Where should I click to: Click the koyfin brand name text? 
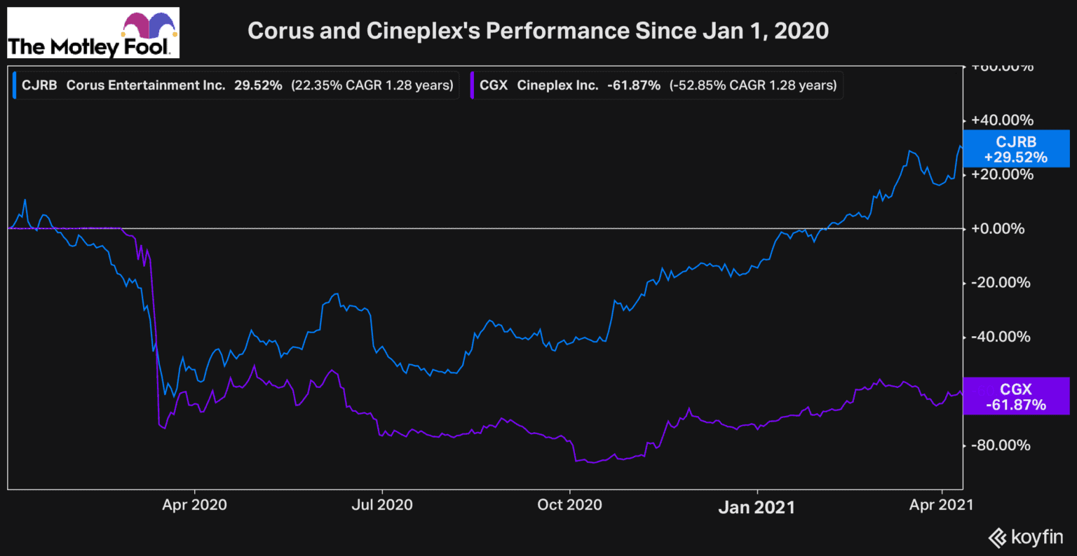click(1037, 538)
